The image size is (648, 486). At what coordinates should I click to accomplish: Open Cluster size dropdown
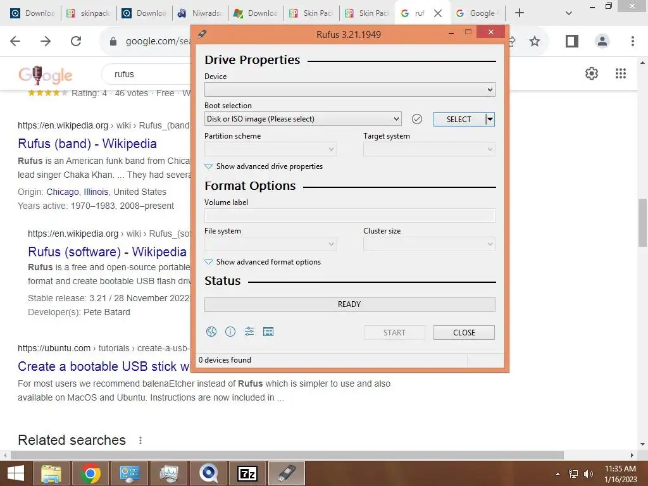pyautogui.click(x=429, y=244)
